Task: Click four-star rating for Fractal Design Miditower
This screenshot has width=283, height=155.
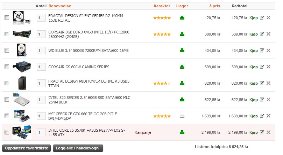Action: pos(162,83)
